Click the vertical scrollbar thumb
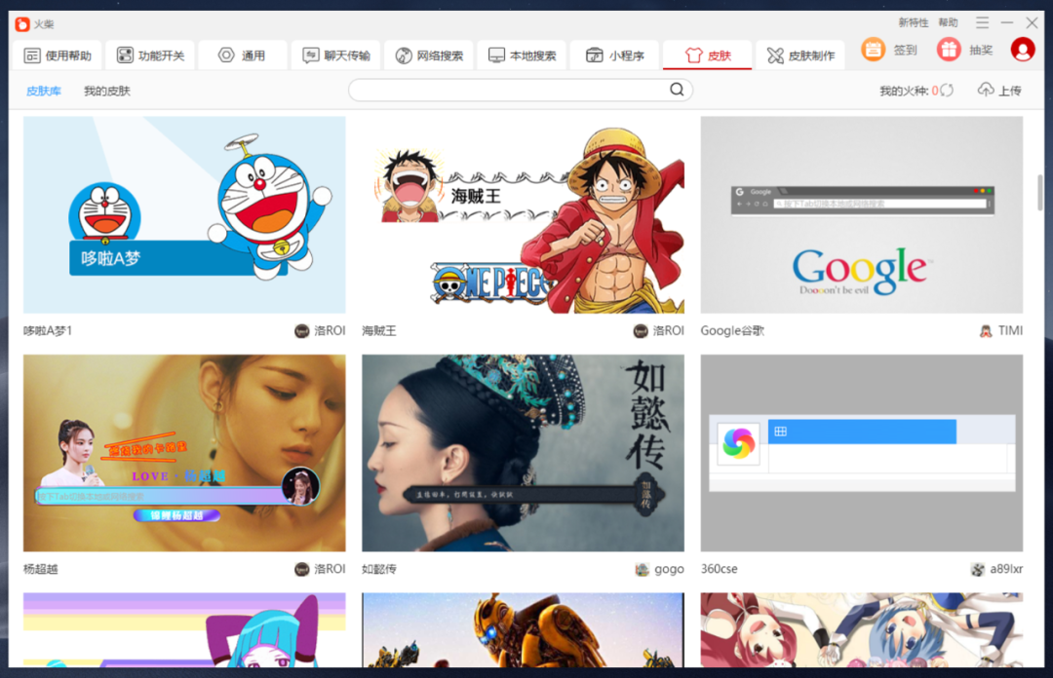This screenshot has height=678, width=1053. [1039, 193]
